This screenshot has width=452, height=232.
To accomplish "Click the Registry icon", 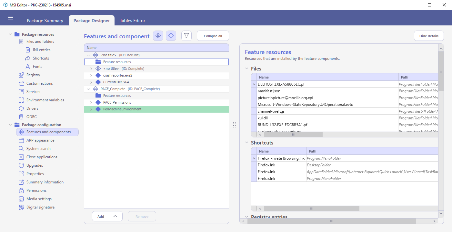I will pos(21,75).
